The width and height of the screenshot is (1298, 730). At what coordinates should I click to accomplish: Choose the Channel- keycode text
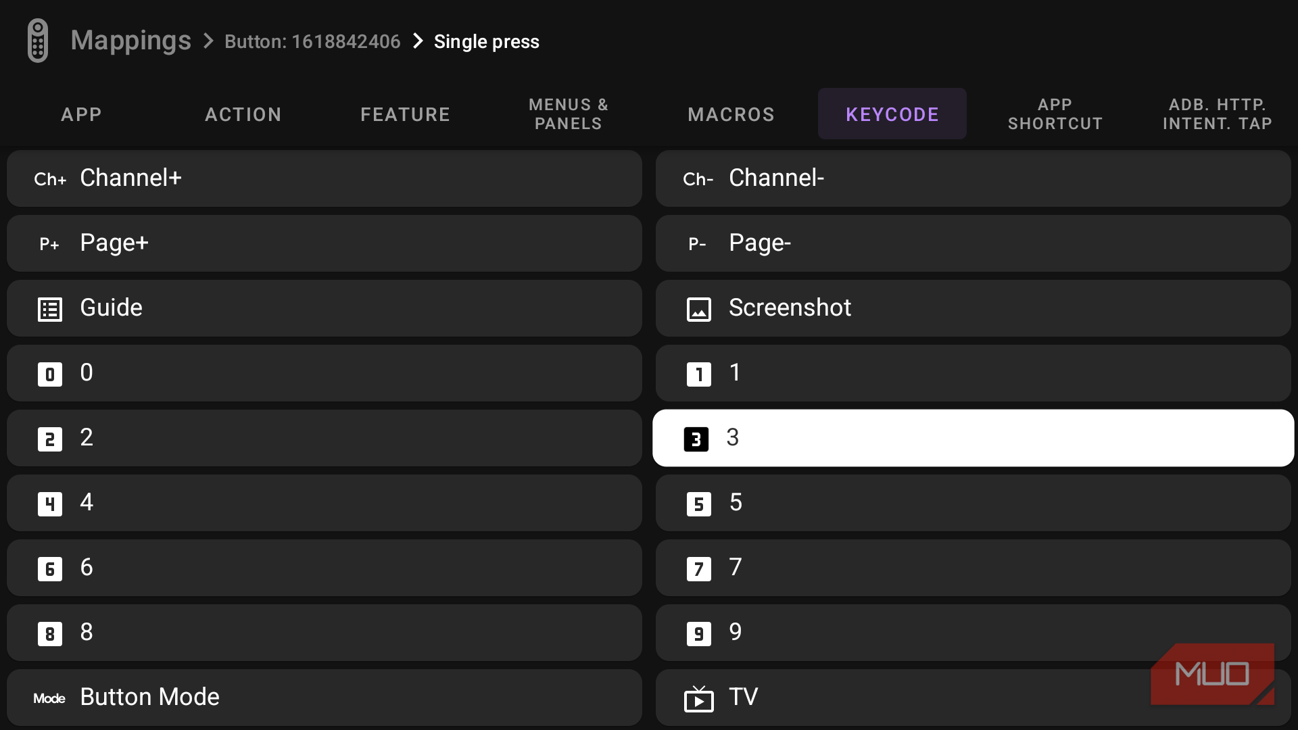777,178
